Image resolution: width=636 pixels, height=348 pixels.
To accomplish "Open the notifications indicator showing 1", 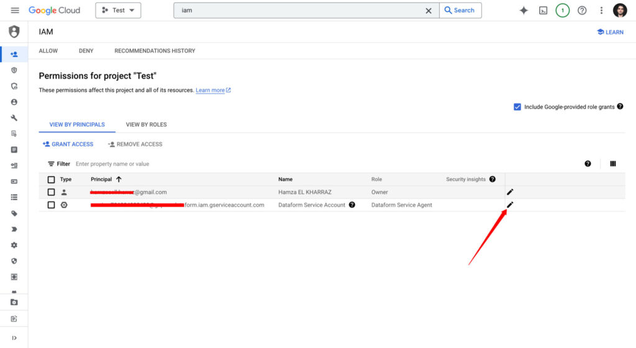I will [x=562, y=11].
